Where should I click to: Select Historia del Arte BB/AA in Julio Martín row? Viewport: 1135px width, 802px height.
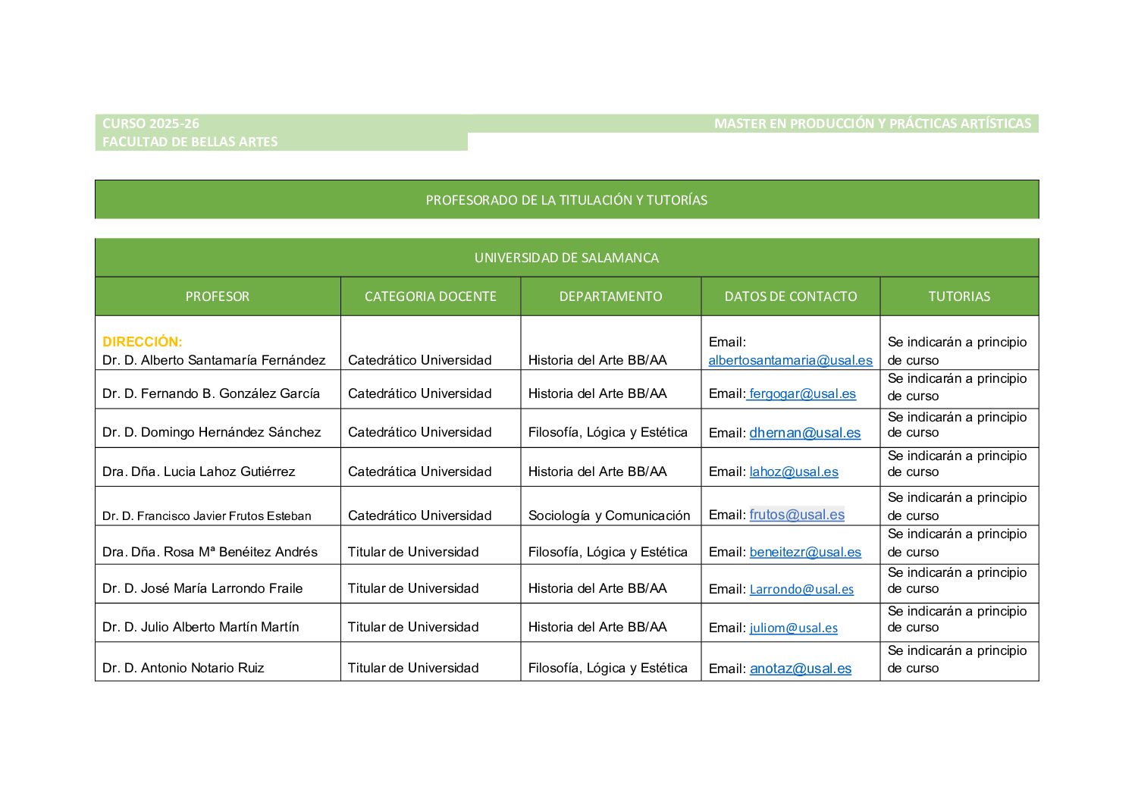pyautogui.click(x=597, y=627)
